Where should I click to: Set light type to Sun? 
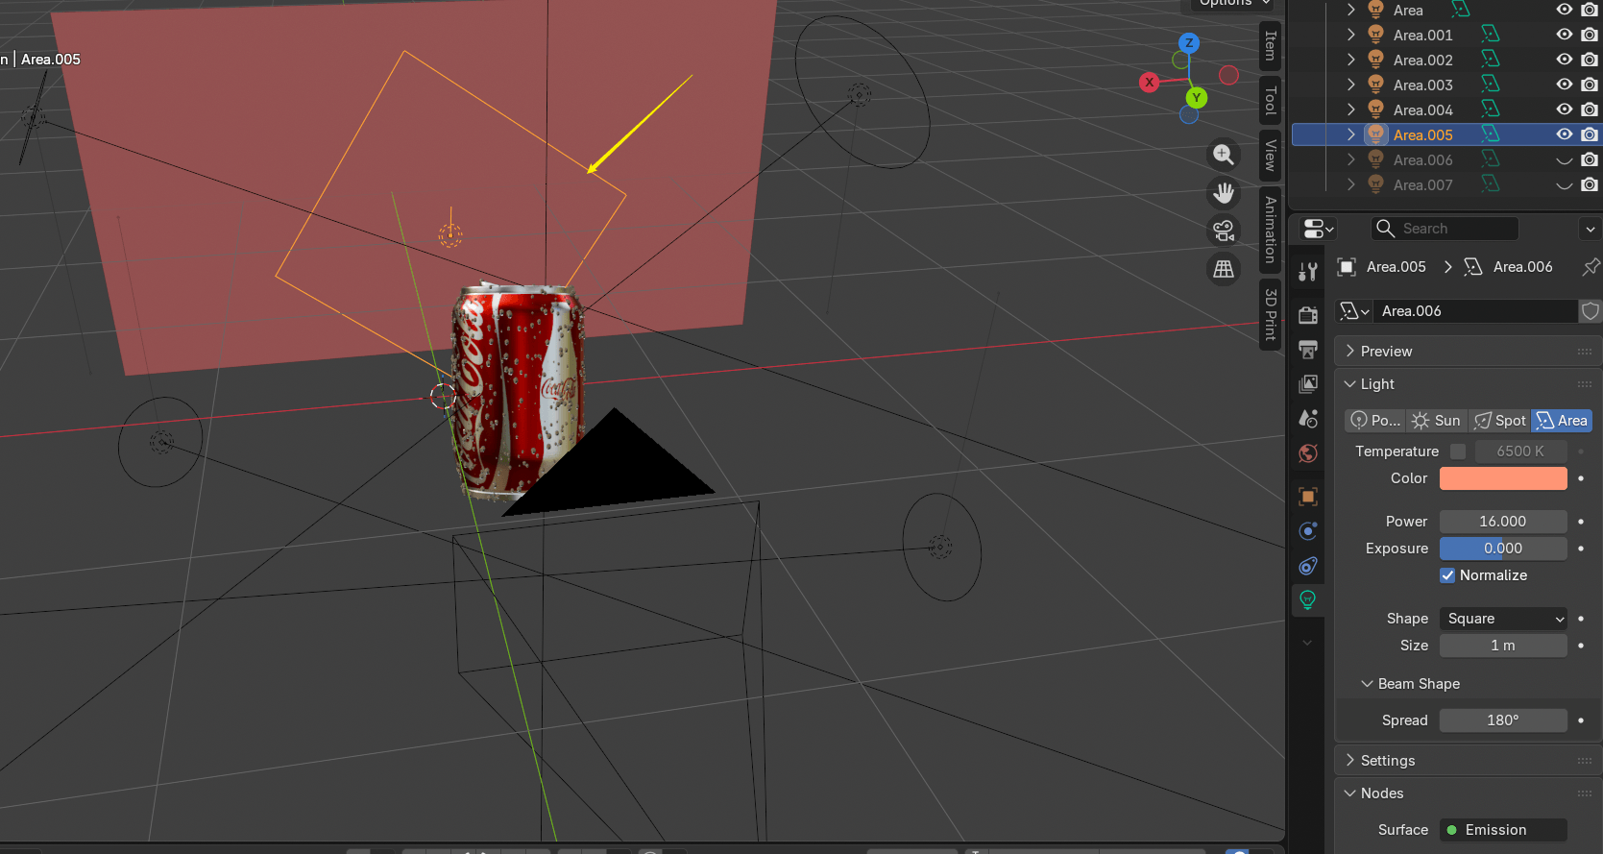tap(1437, 421)
